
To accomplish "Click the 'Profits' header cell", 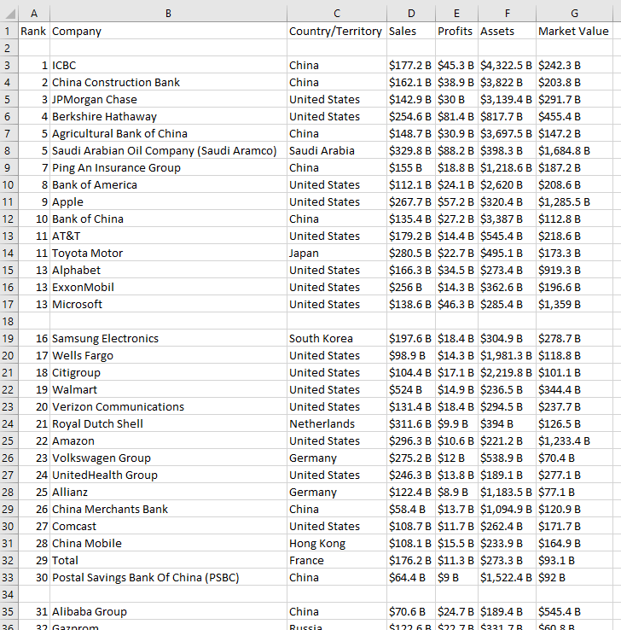I will 457,31.
